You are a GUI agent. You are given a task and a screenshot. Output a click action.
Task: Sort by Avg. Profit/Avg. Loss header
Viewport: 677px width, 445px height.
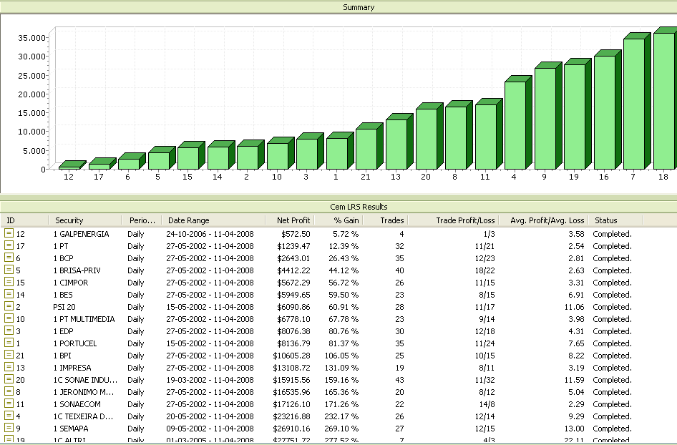click(544, 220)
